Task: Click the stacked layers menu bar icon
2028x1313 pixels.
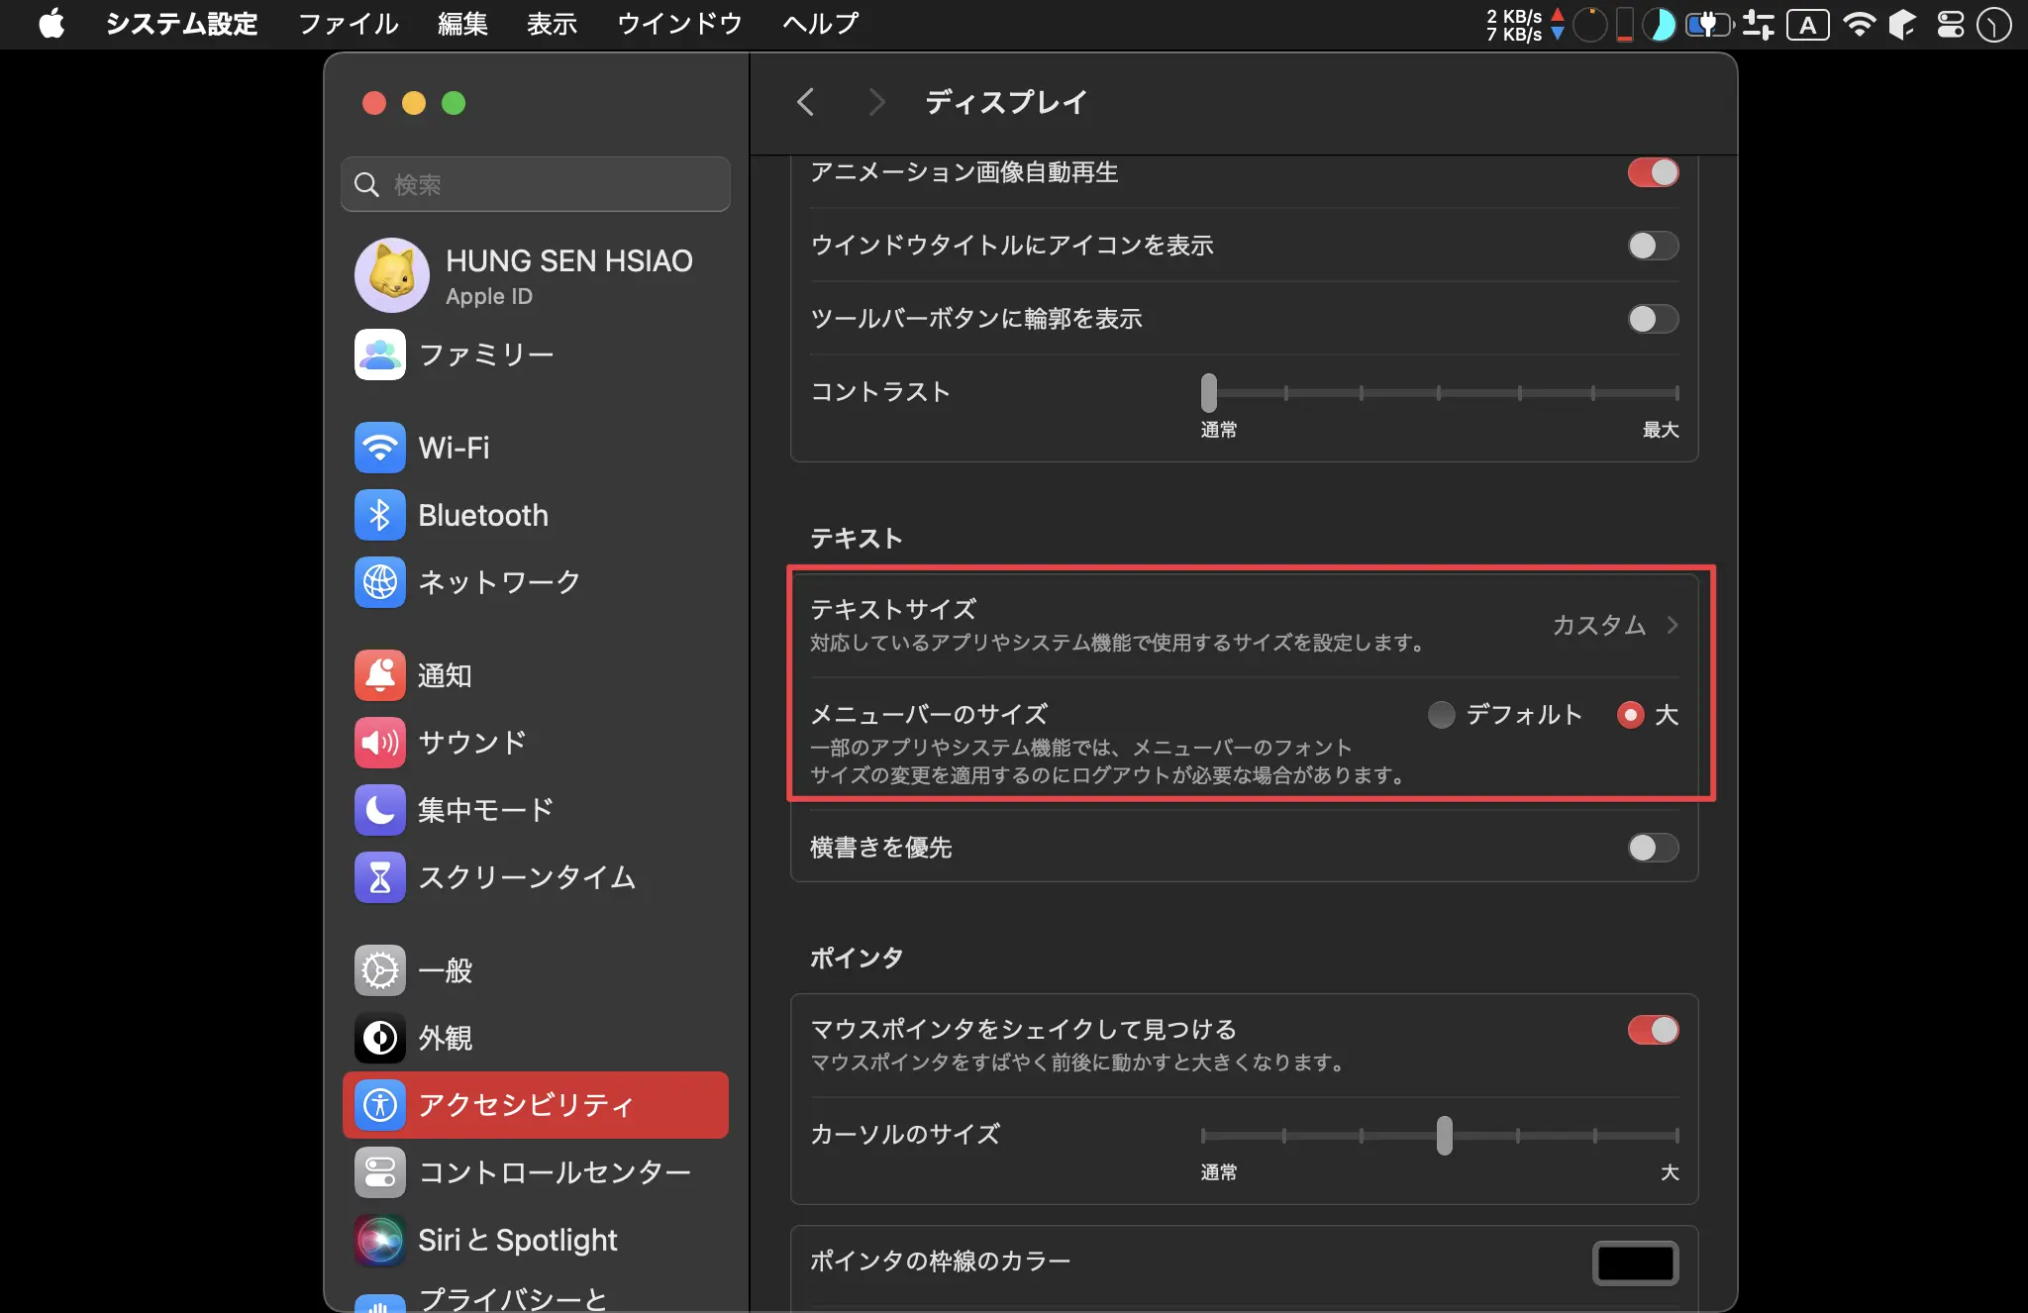Action: (1903, 24)
